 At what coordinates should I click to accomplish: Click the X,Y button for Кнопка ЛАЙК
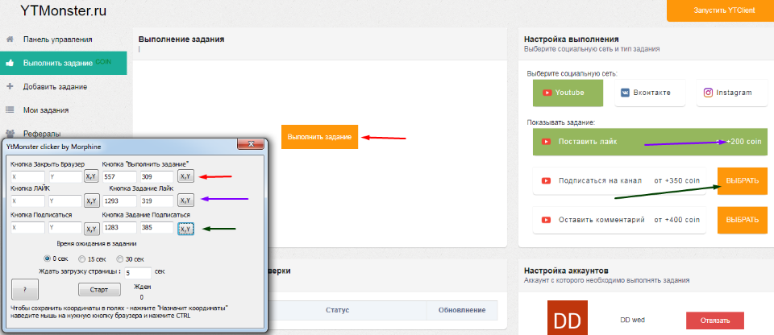coord(91,201)
